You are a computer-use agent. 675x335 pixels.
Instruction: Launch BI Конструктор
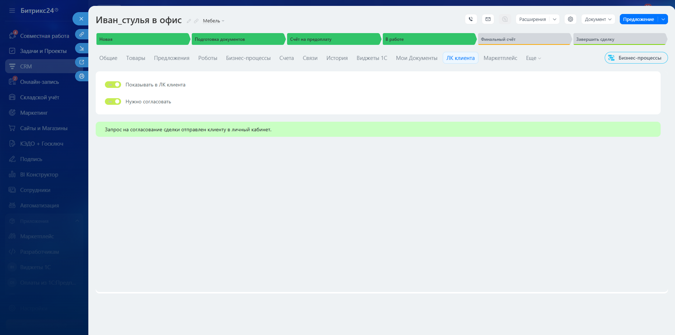(x=39, y=175)
